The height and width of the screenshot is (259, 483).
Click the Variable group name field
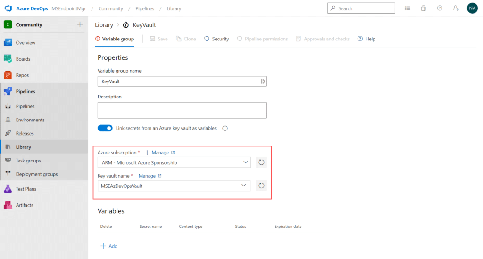point(182,81)
